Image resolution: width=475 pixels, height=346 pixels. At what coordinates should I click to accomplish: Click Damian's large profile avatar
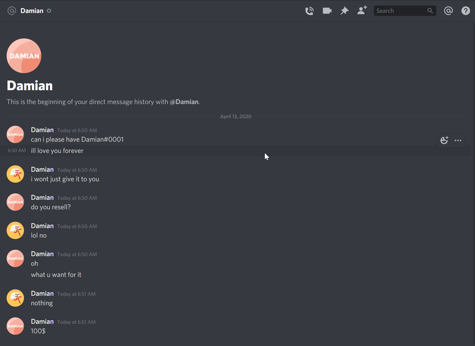24,56
